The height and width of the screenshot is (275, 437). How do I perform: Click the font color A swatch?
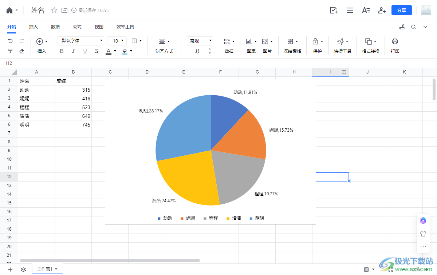tap(109, 51)
